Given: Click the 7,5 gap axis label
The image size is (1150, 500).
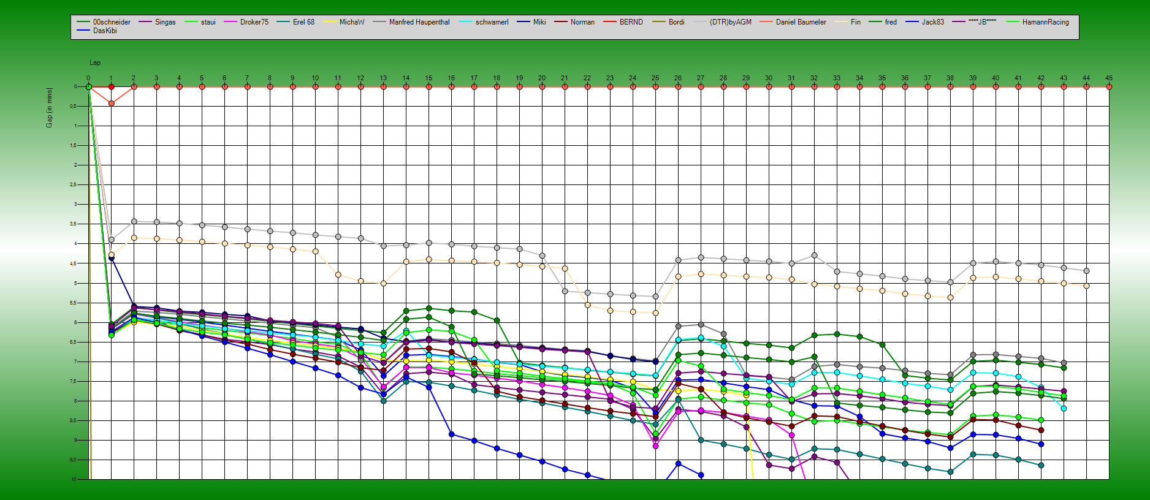Looking at the screenshot, I should coord(73,382).
